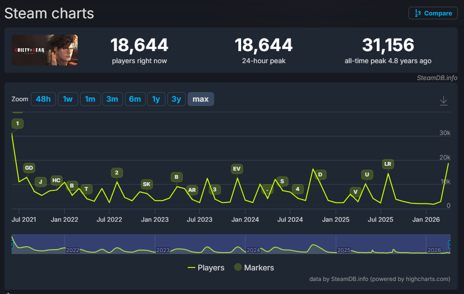Click the 24-hour peak label
The width and height of the screenshot is (464, 294).
[264, 61]
